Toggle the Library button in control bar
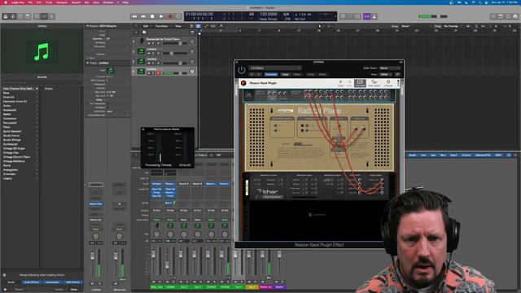 click(6, 16)
